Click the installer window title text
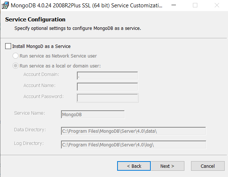228x177 pixels. (86, 6)
